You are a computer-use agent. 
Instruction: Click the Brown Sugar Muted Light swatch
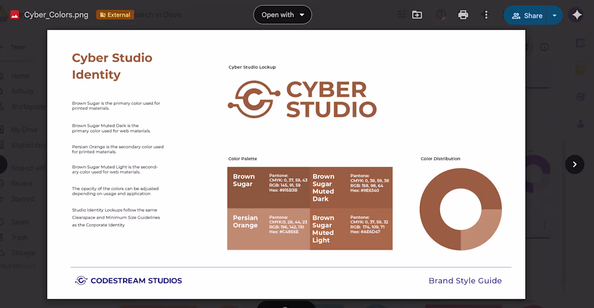[351, 229]
